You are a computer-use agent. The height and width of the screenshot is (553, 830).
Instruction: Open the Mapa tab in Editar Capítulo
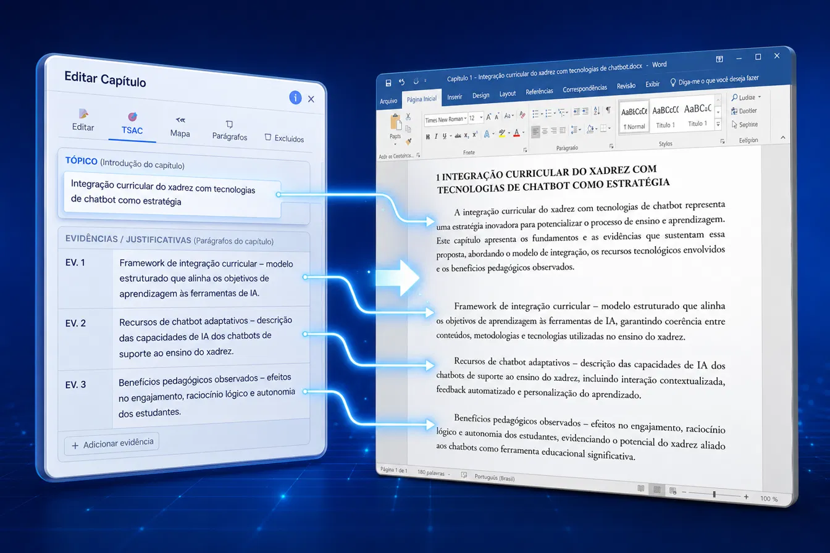click(180, 127)
